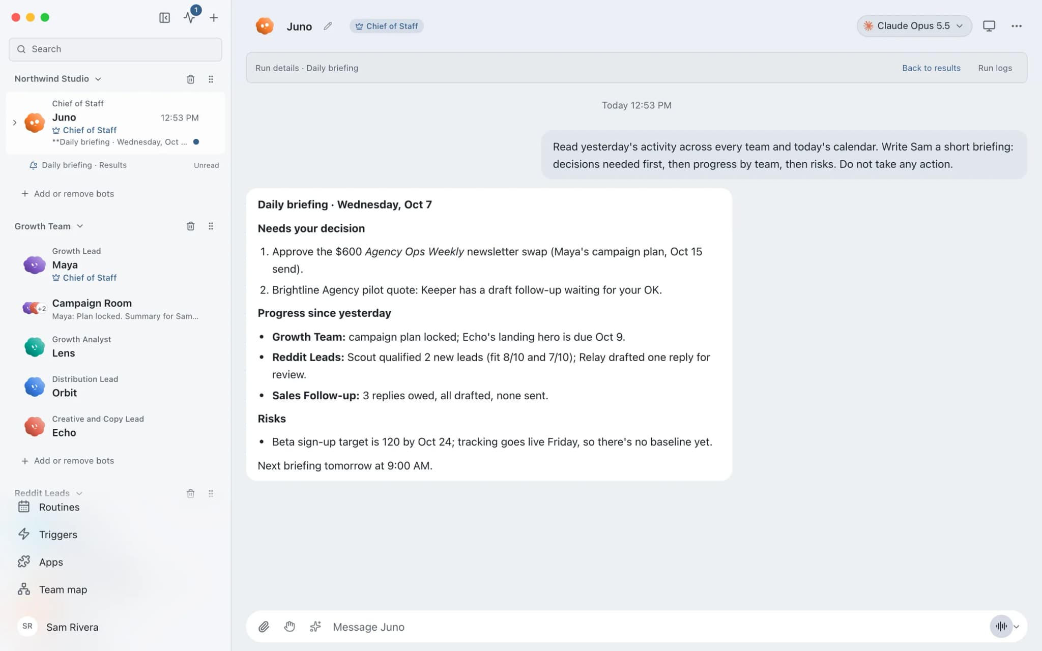Open Run logs link

[995, 68]
